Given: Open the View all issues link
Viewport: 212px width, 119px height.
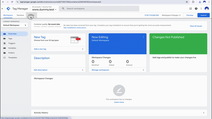Looking at the screenshot, I should pos(196,26).
